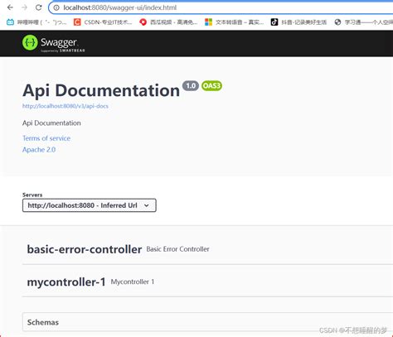Viewport: 393px width, 337px height.
Task: Click the OAS3 version badge
Action: [211, 86]
